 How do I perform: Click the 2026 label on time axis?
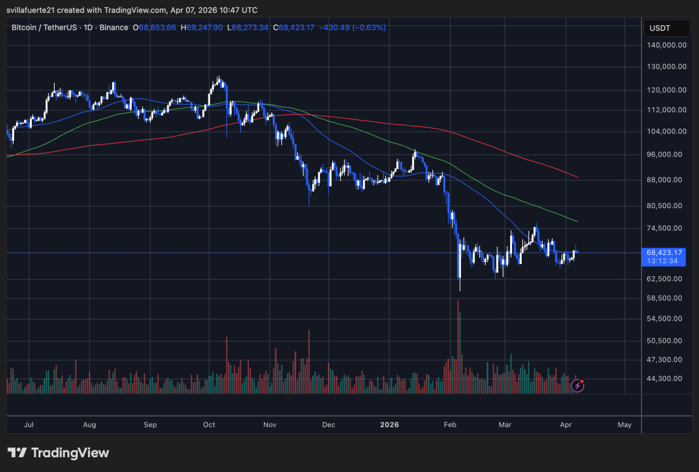[x=389, y=425]
